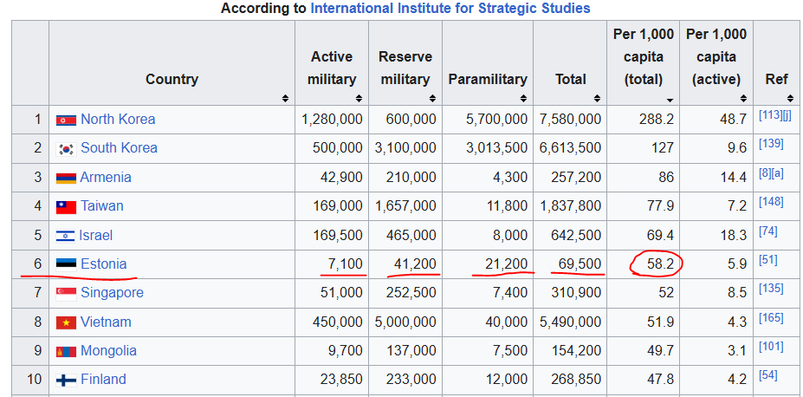Image resolution: width=803 pixels, height=397 pixels.
Task: Click the Singapore flag icon
Action: 66,293
